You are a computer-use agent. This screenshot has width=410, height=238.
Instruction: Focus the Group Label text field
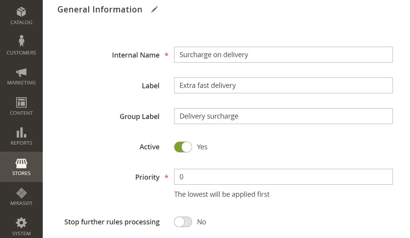(x=283, y=116)
